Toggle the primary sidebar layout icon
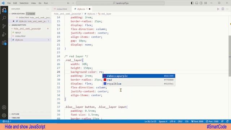This screenshot has width=231, height=130. [192, 3]
